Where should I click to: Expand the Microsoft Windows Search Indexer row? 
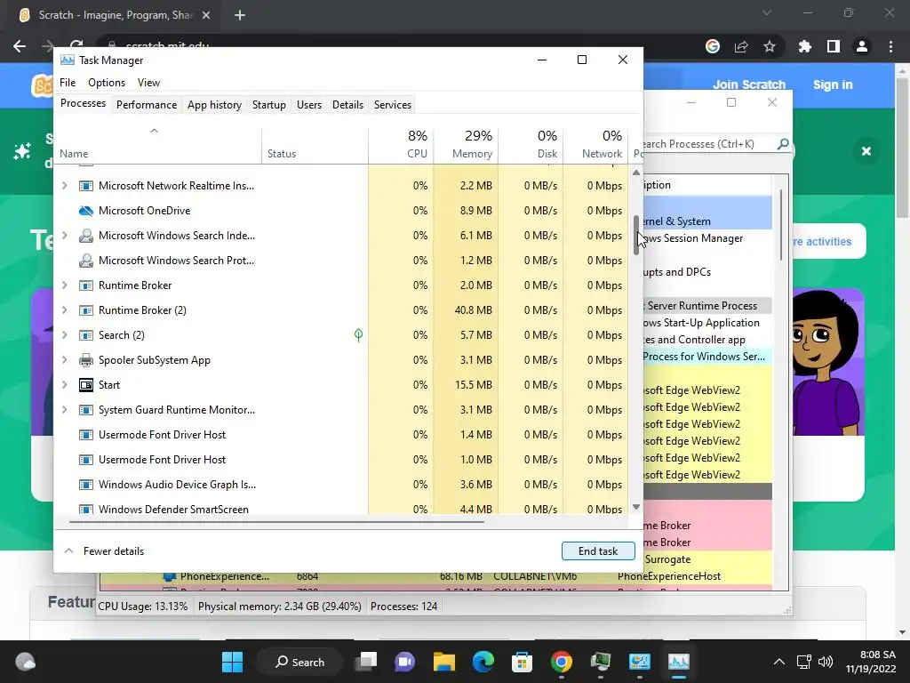tap(64, 236)
